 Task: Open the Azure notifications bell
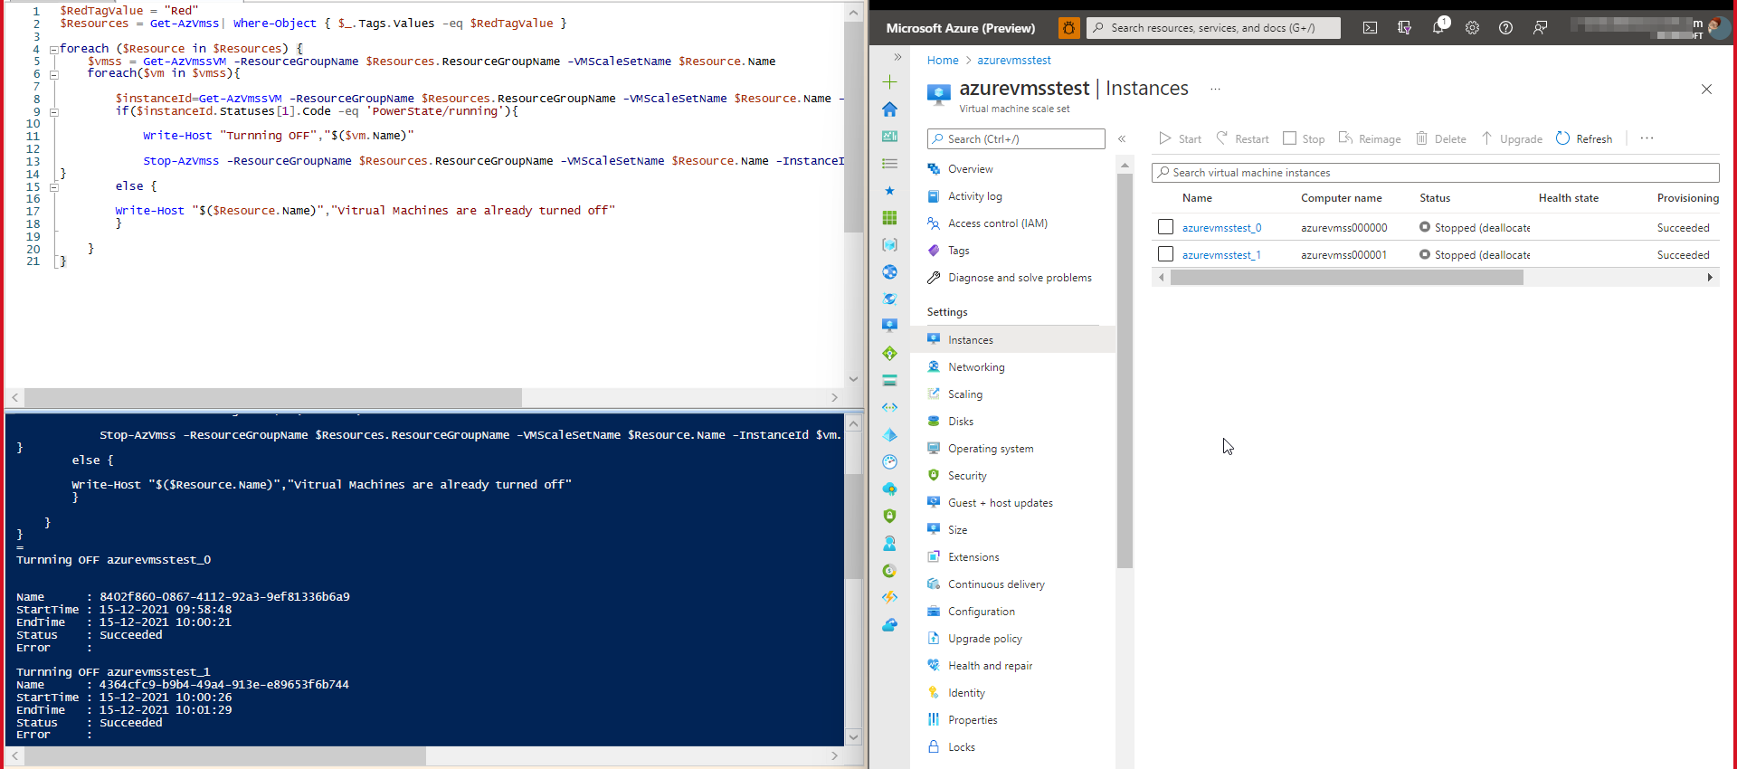(1438, 28)
